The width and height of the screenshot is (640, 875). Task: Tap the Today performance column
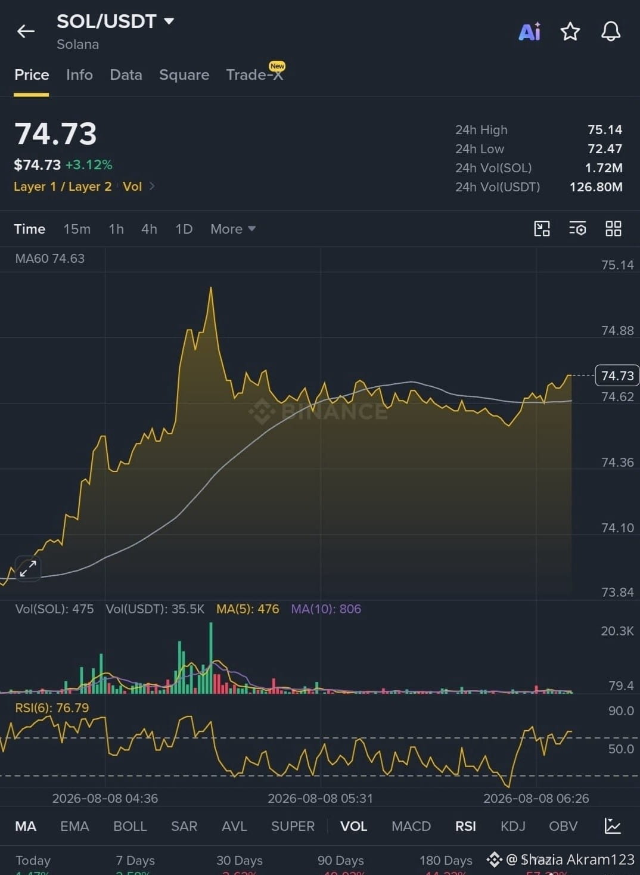(x=33, y=864)
